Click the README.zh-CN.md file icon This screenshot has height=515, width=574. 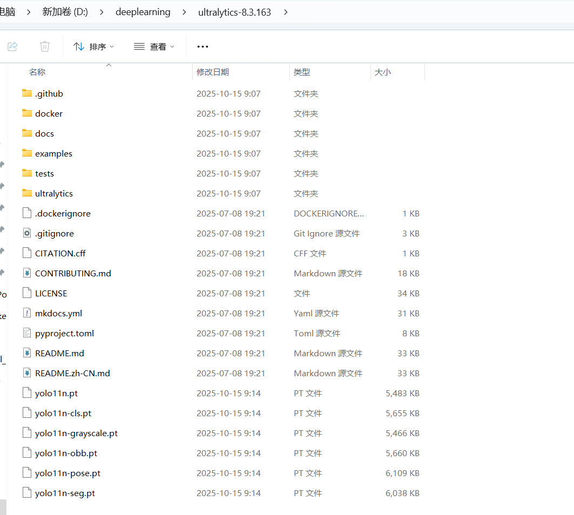coord(26,372)
